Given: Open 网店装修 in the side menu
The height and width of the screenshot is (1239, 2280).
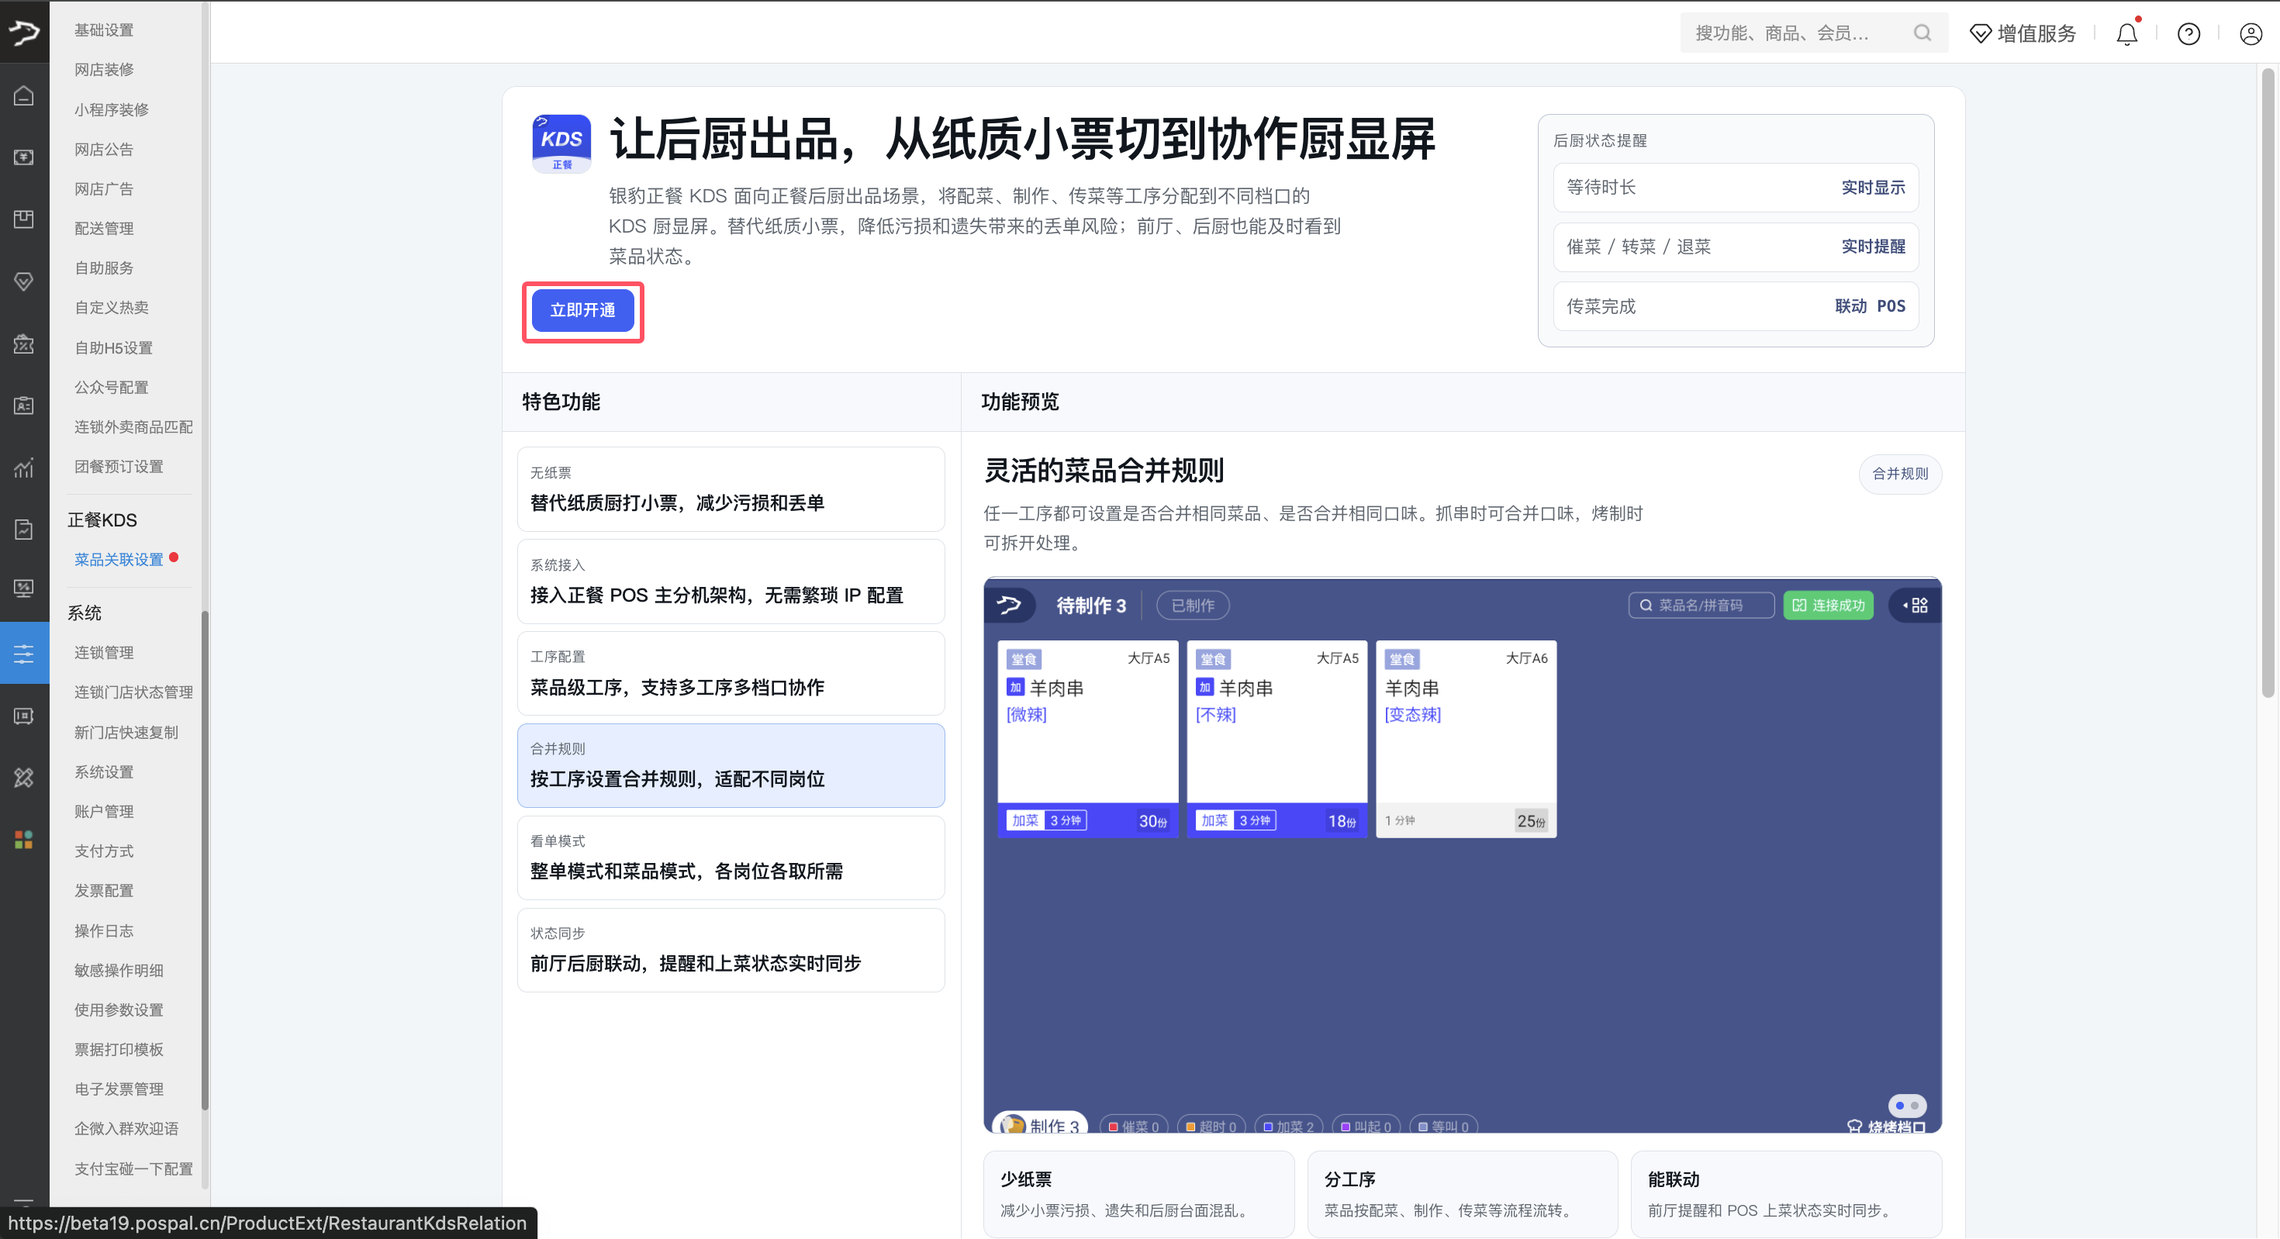Looking at the screenshot, I should (104, 69).
